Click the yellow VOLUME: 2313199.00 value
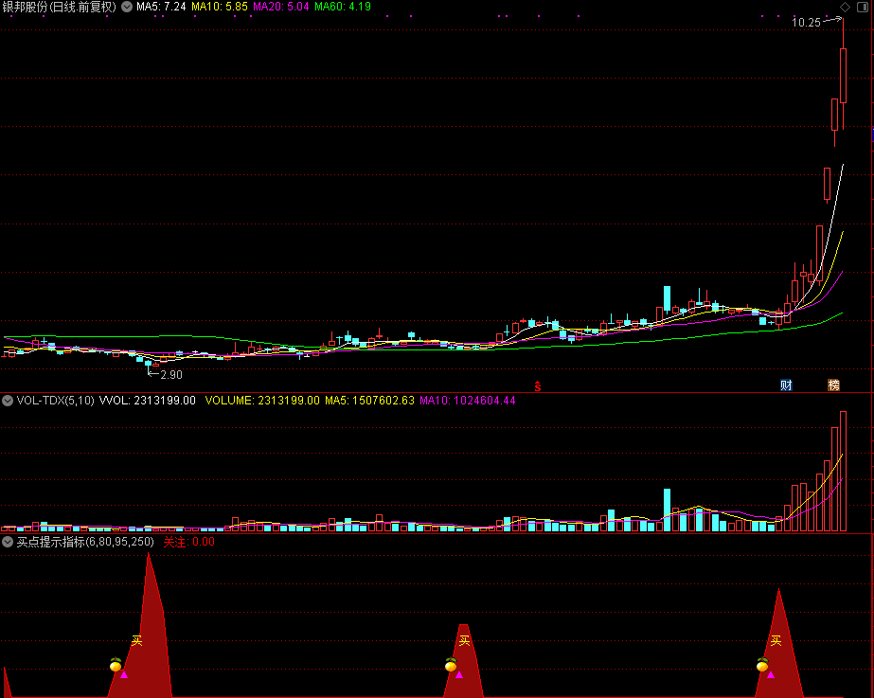Screen dimensions: 874x698 tap(262, 401)
